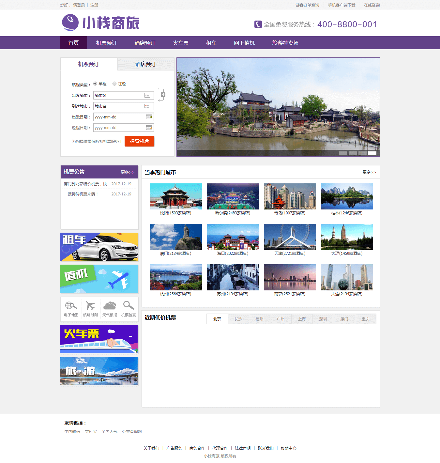
Task: Switch to the 酒店预订 booking tab
Action: tap(145, 64)
